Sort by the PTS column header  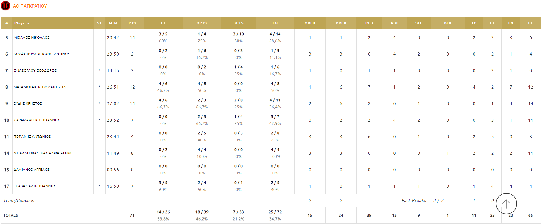132,23
